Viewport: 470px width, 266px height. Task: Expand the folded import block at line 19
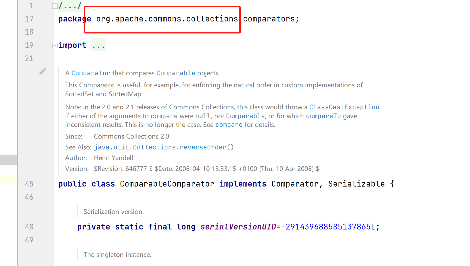[x=55, y=45]
